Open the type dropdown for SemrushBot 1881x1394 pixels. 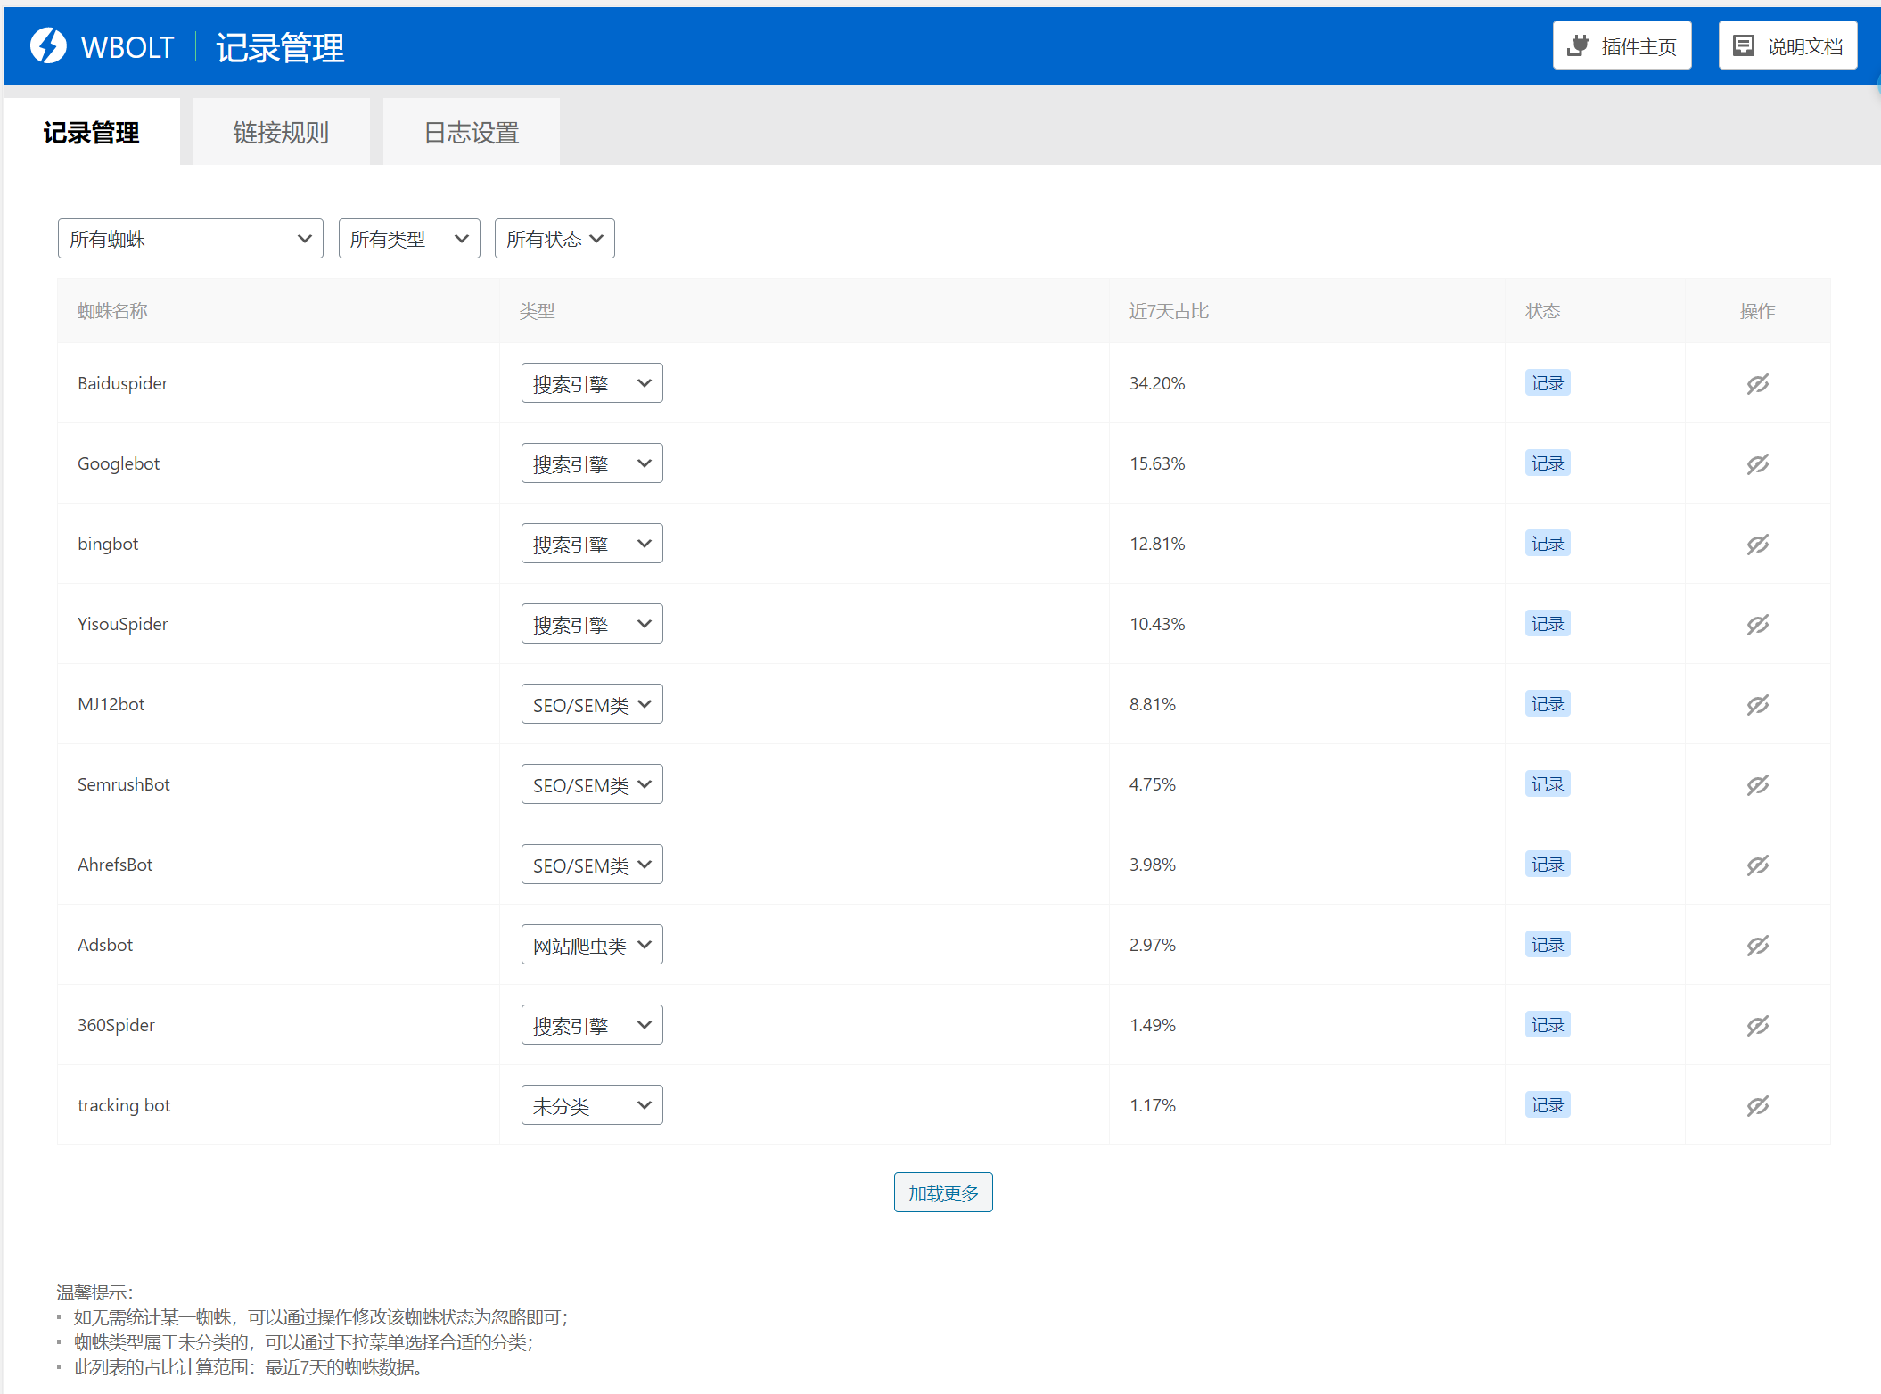click(592, 784)
